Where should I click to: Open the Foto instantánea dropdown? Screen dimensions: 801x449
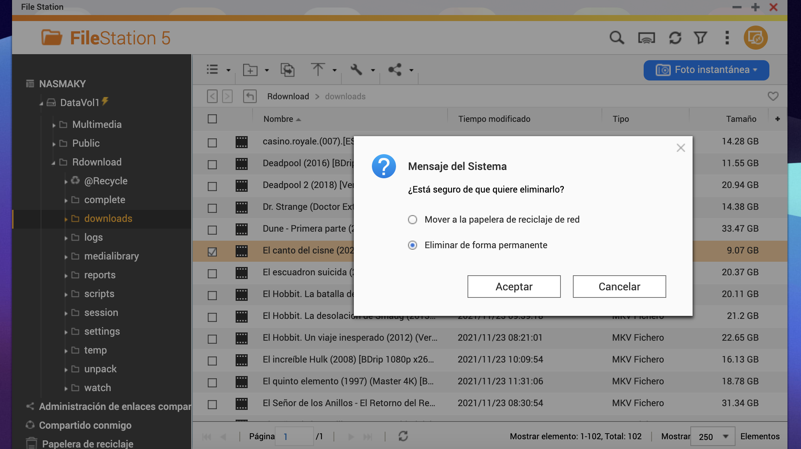click(x=706, y=70)
